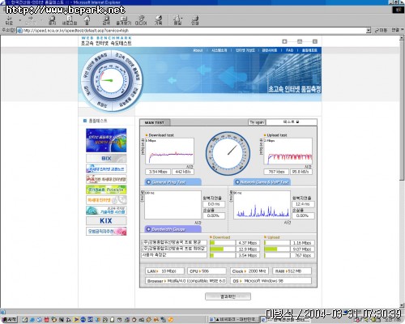Expand the General Ping Test section
The image size is (405, 324).
173,182
